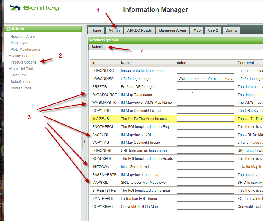Switch to the Home tab

point(96,30)
